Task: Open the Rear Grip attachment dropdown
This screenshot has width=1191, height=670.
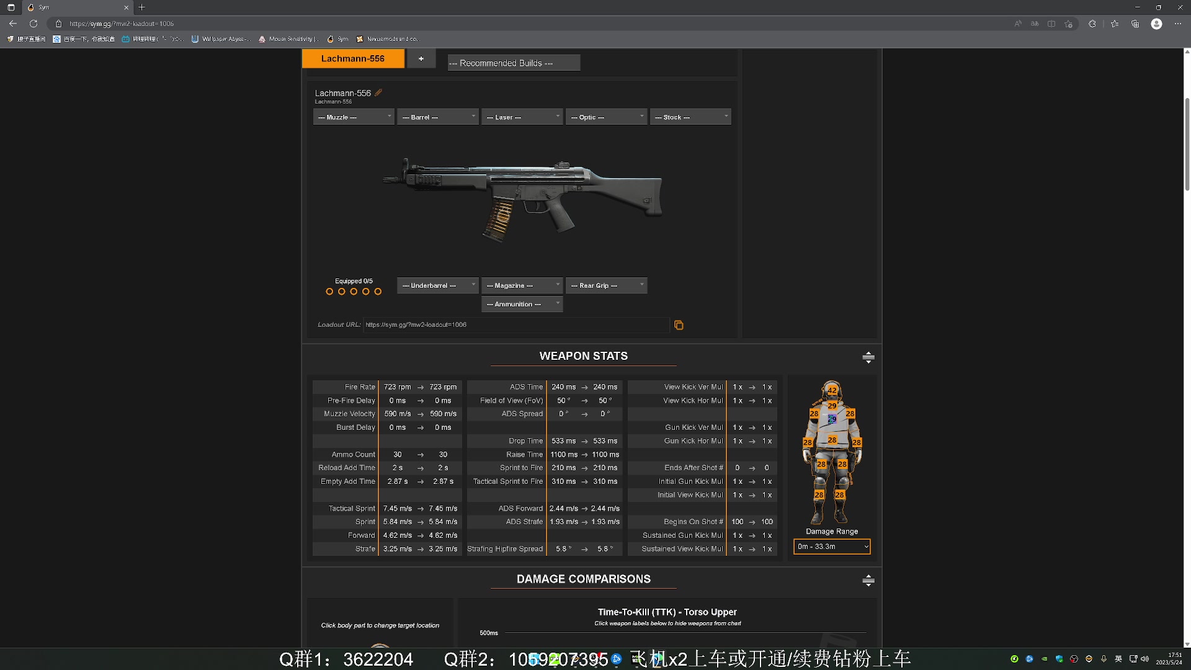Action: 607,285
